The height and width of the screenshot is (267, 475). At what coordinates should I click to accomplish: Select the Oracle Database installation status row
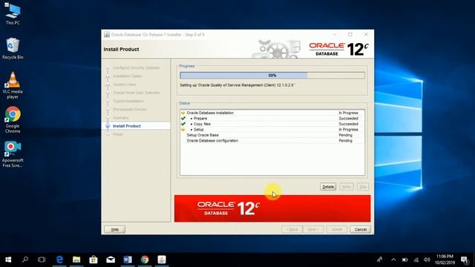point(272,113)
